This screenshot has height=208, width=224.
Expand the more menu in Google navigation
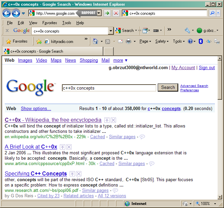click(120, 60)
